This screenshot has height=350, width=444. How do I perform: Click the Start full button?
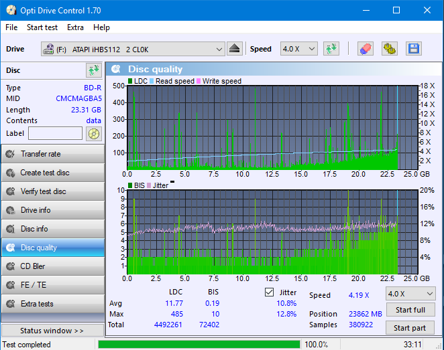click(410, 310)
